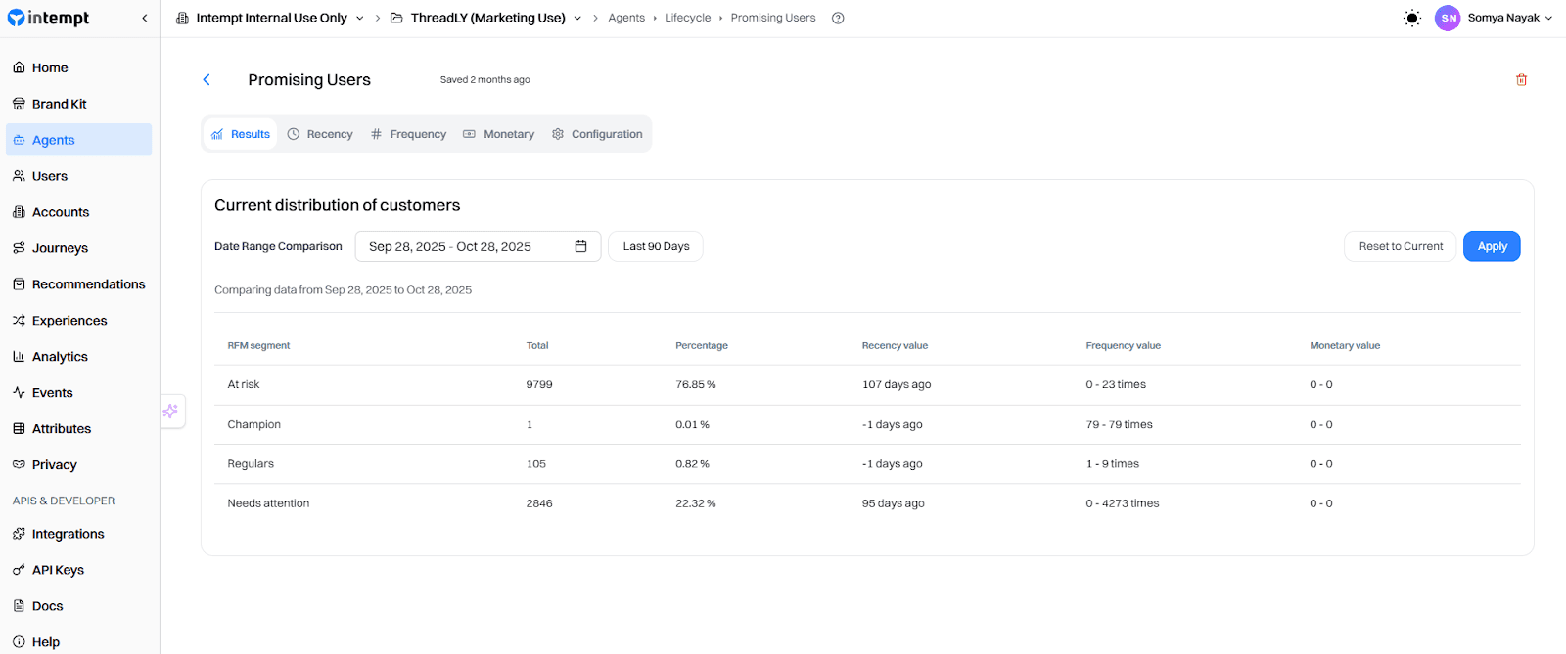Switch to the Configuration tab
This screenshot has width=1566, height=654.
[x=597, y=134]
